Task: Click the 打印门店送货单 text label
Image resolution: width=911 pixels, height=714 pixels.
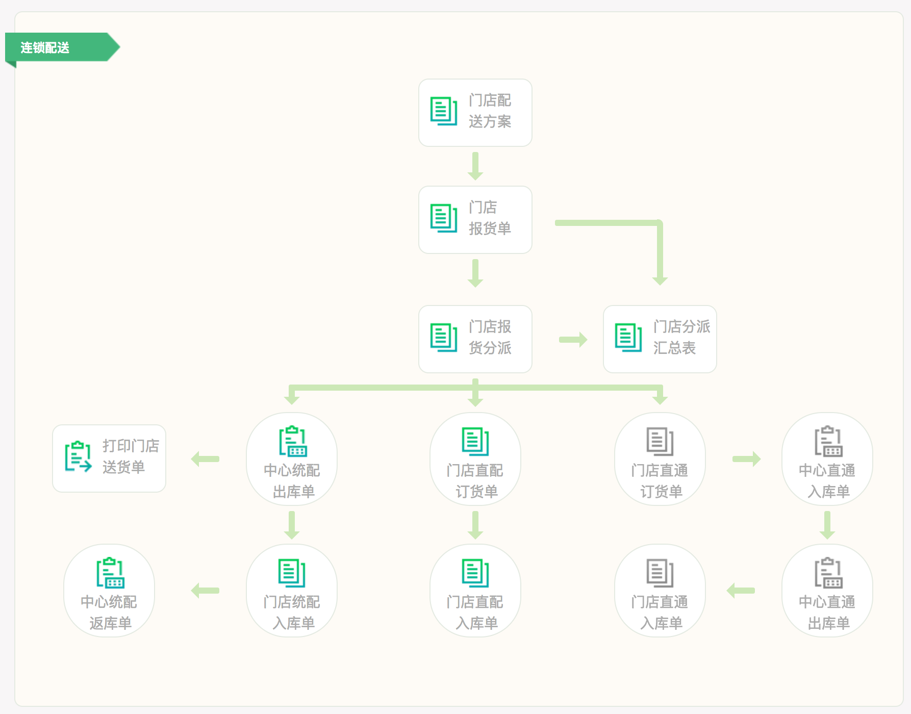Action: click(131, 456)
